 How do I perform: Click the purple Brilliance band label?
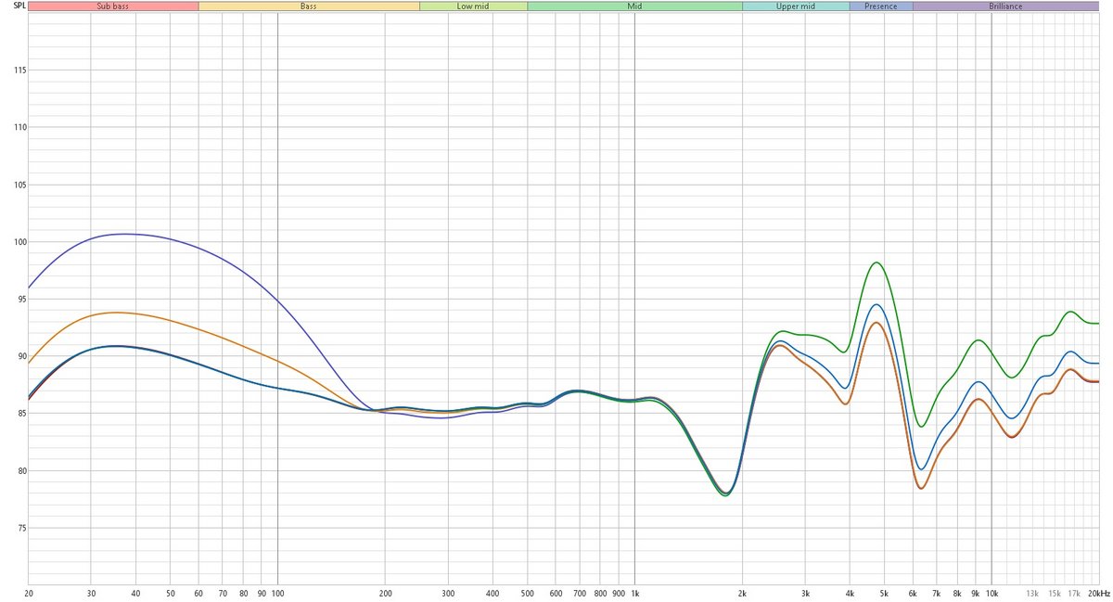pos(1005,6)
